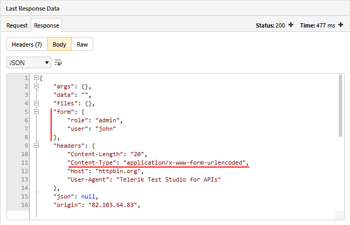Add verification for Status 200 plus icon
Viewport: 350px width, 225px height.
click(291, 25)
